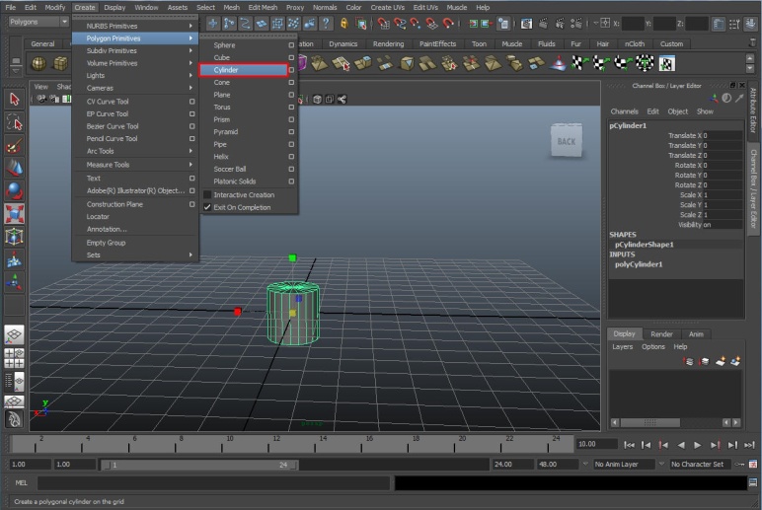The width and height of the screenshot is (762, 510).
Task: Activate the Paint Selection brush tool
Action: pyautogui.click(x=14, y=145)
